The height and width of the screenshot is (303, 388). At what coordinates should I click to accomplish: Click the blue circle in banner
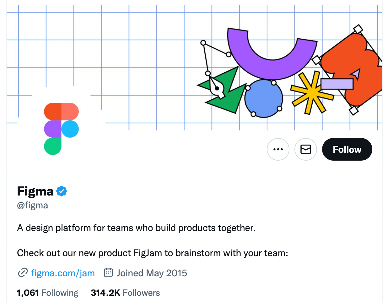click(263, 98)
